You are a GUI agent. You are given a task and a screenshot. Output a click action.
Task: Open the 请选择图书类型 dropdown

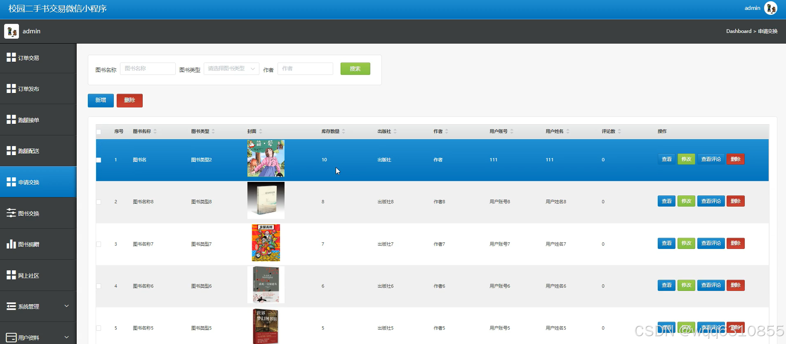[x=231, y=69]
